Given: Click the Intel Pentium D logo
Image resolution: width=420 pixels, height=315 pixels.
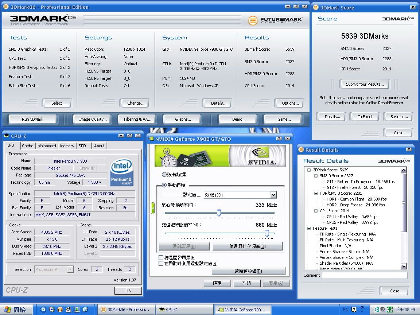Looking at the screenshot, I should pyautogui.click(x=121, y=172).
